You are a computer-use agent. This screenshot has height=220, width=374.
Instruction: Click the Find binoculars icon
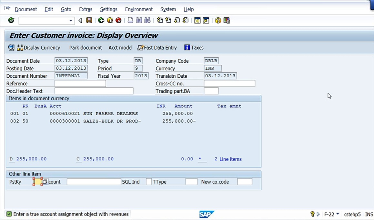click(139, 21)
